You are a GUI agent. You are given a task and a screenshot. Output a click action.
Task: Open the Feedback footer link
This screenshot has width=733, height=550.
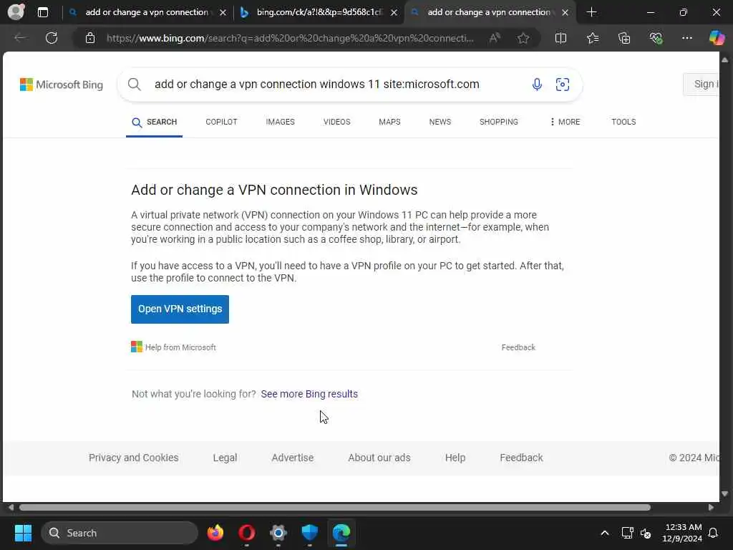coord(521,458)
